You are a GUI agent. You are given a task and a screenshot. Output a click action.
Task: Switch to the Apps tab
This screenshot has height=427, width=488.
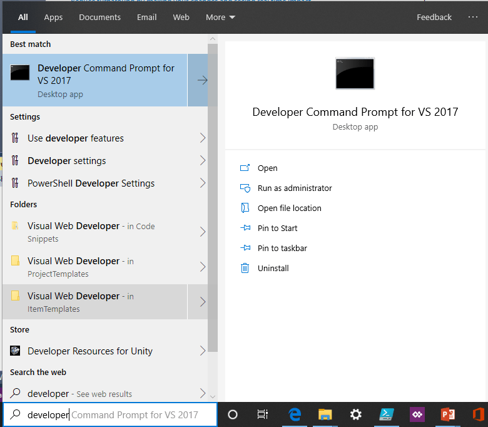(x=53, y=17)
